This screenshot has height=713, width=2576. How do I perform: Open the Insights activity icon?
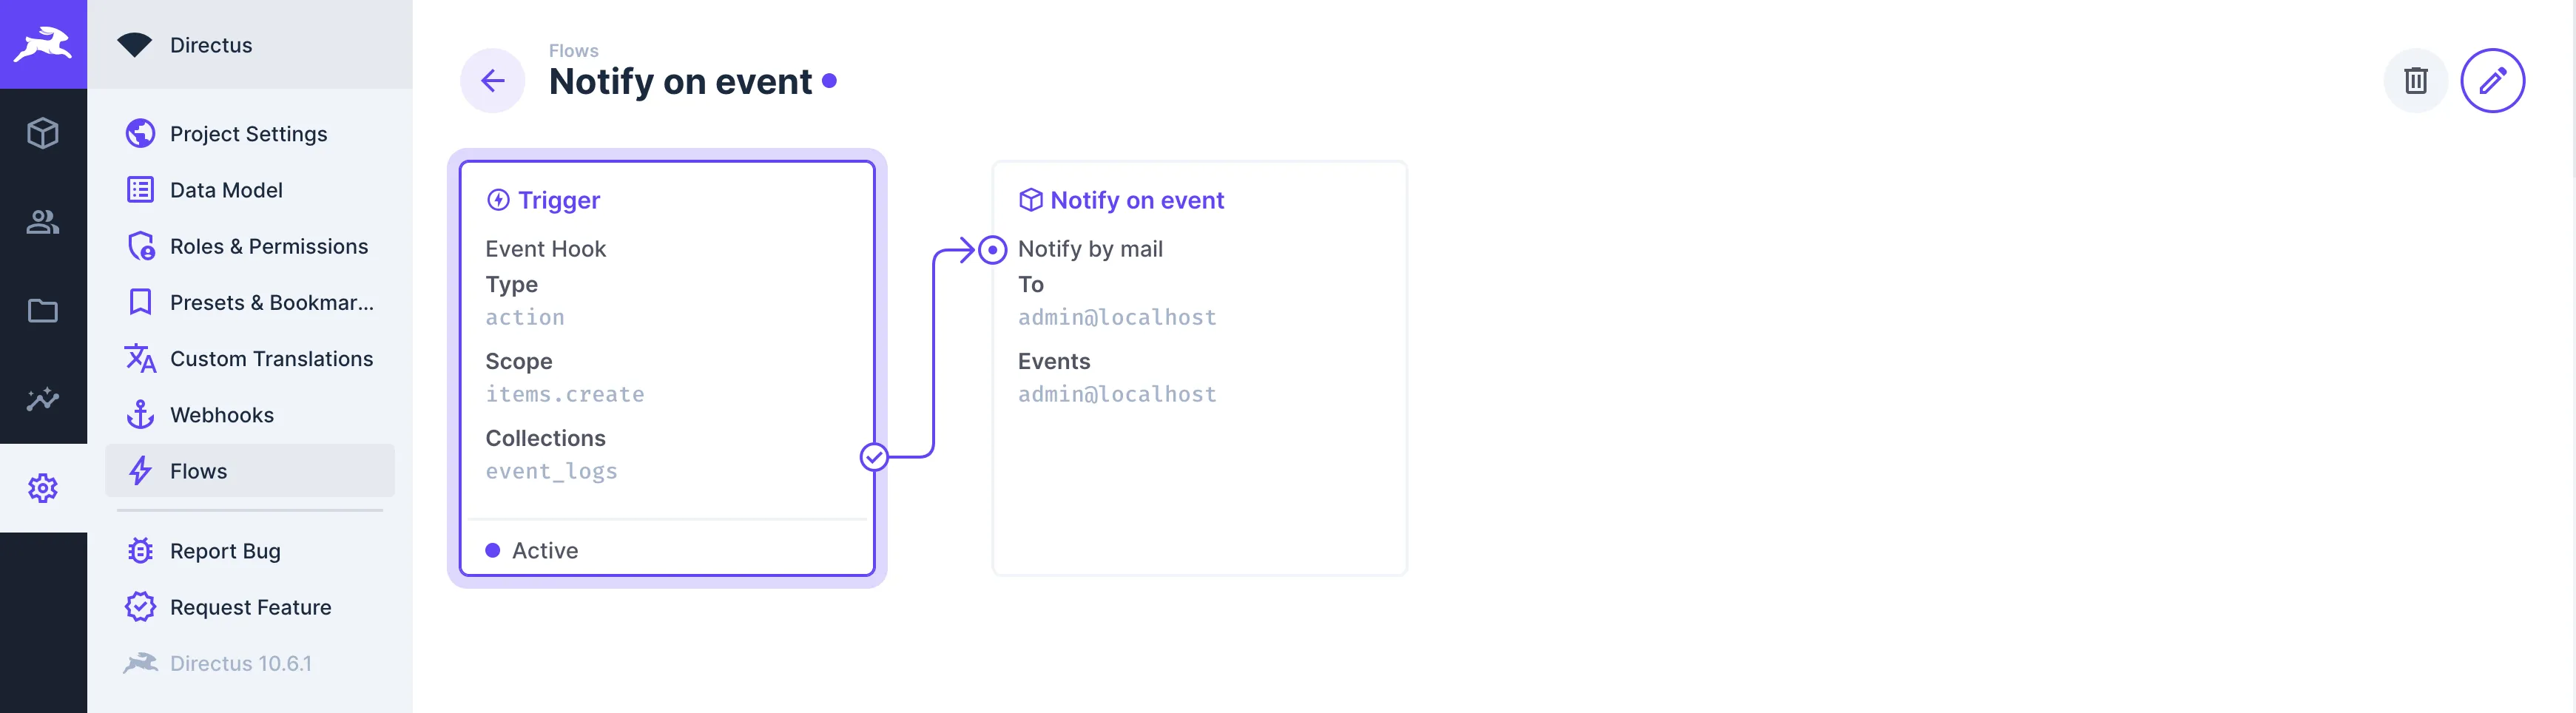[x=44, y=399]
